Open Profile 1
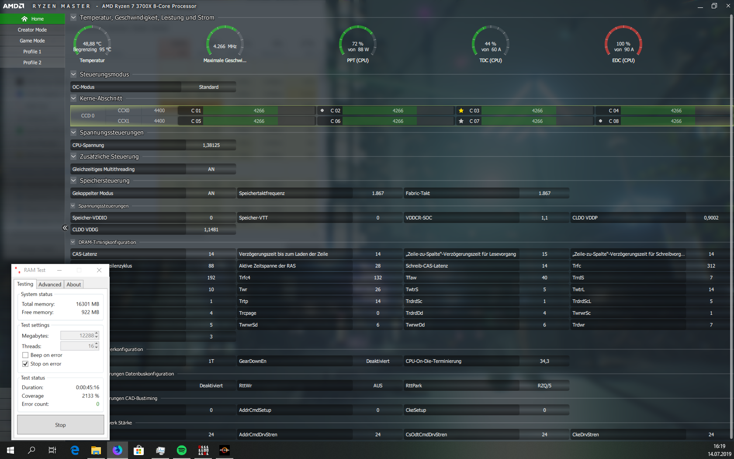The height and width of the screenshot is (459, 734). tap(32, 52)
